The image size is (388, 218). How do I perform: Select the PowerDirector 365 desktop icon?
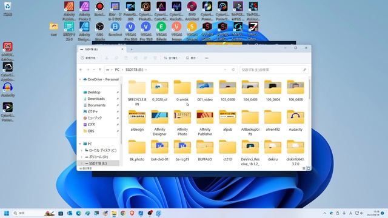pyautogui.click(x=130, y=11)
